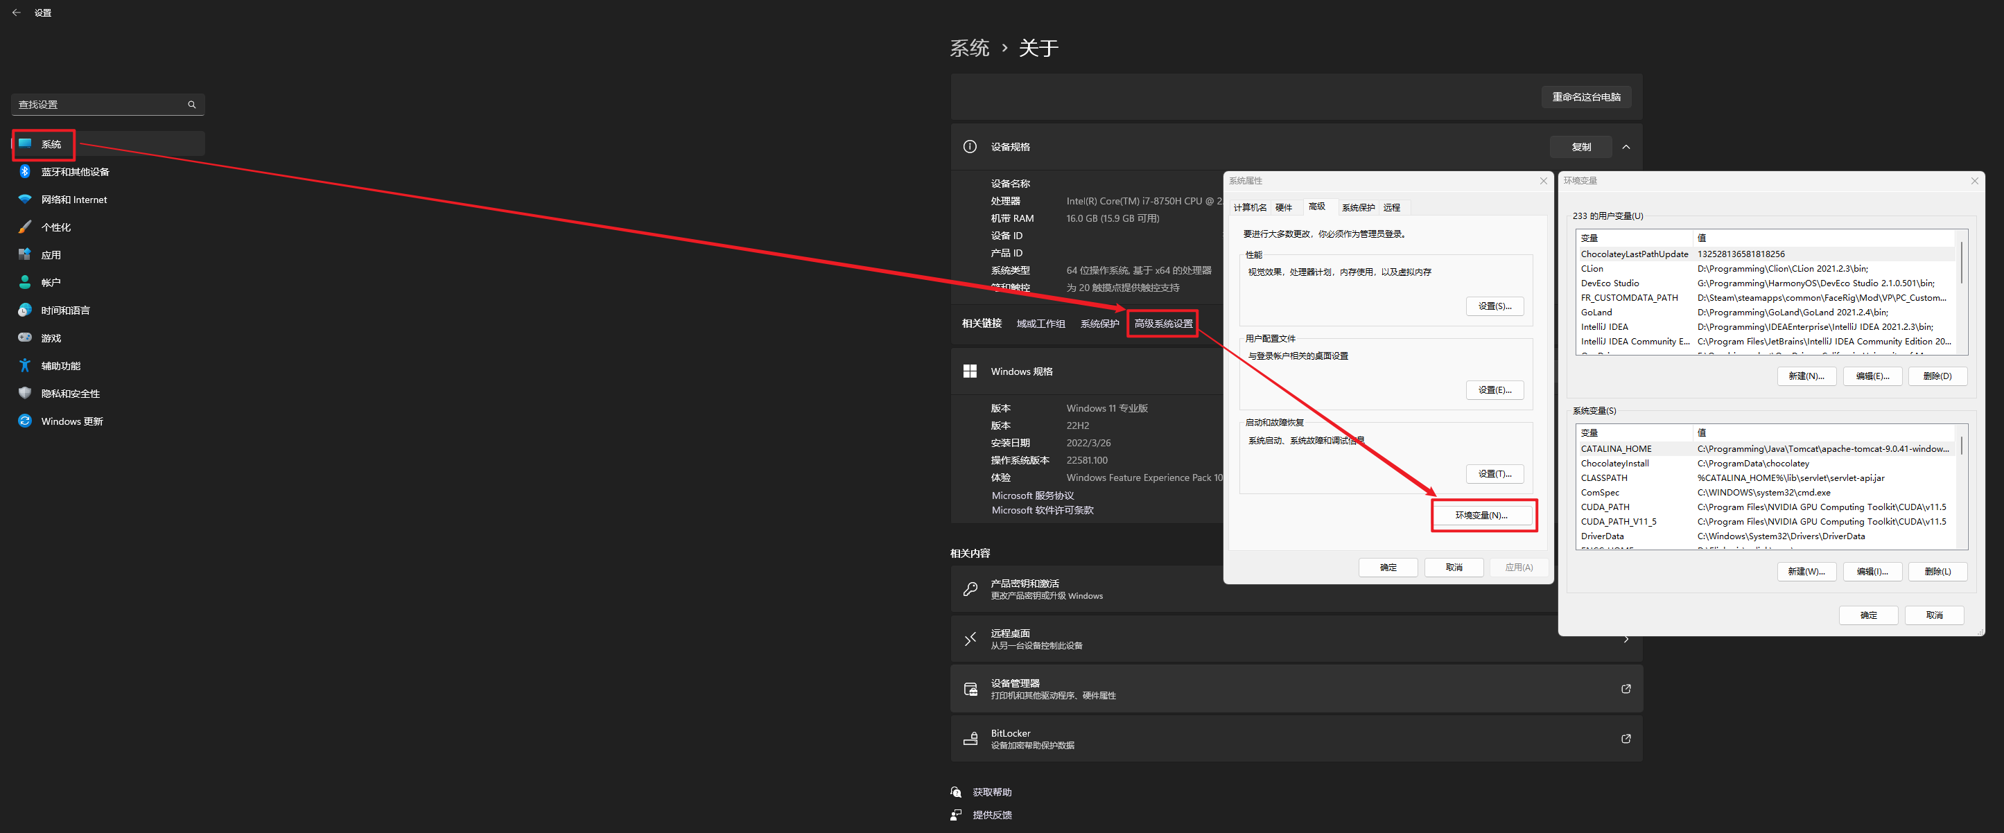Select GoLand user variable row
This screenshot has width=2004, height=833.
[x=1765, y=313]
